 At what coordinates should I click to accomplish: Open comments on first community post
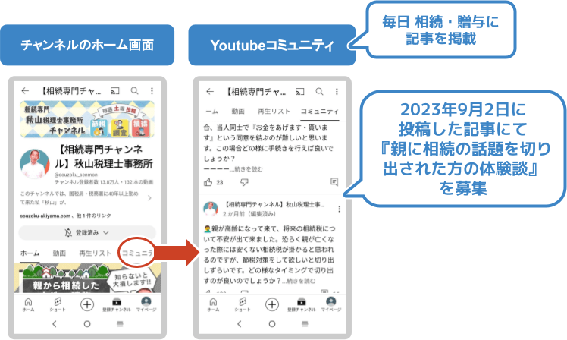pyautogui.click(x=334, y=182)
